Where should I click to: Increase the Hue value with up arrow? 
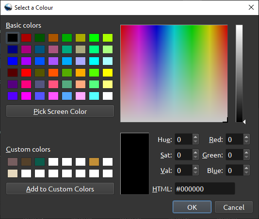195,137
